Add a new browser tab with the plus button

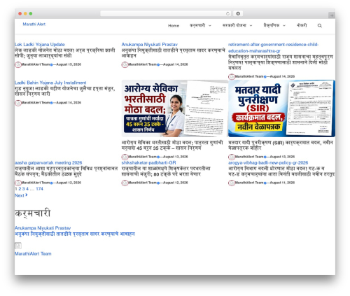pyautogui.click(x=332, y=15)
